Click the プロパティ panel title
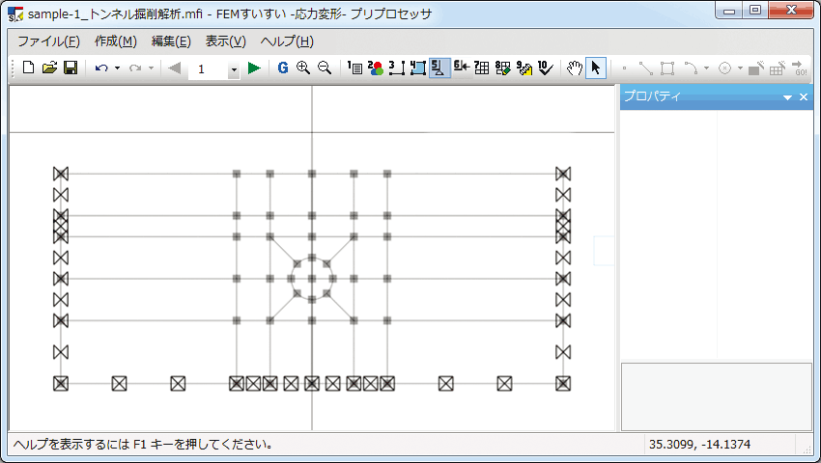Screen dimensions: 821x463 pyautogui.click(x=652, y=96)
